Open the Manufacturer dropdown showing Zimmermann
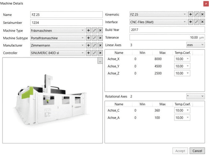 (58, 46)
